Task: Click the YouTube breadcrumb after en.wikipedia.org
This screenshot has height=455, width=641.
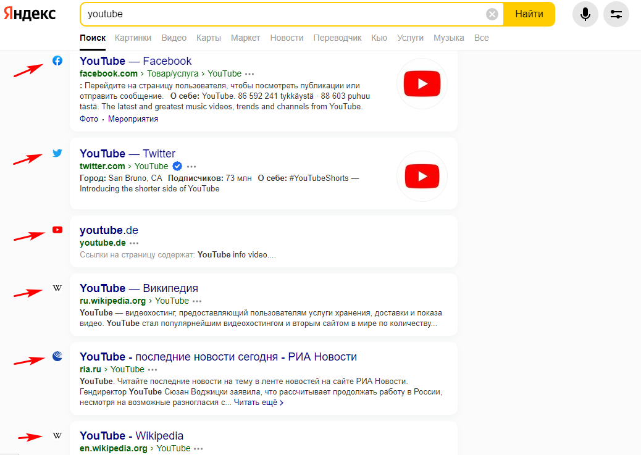Action: [x=174, y=448]
